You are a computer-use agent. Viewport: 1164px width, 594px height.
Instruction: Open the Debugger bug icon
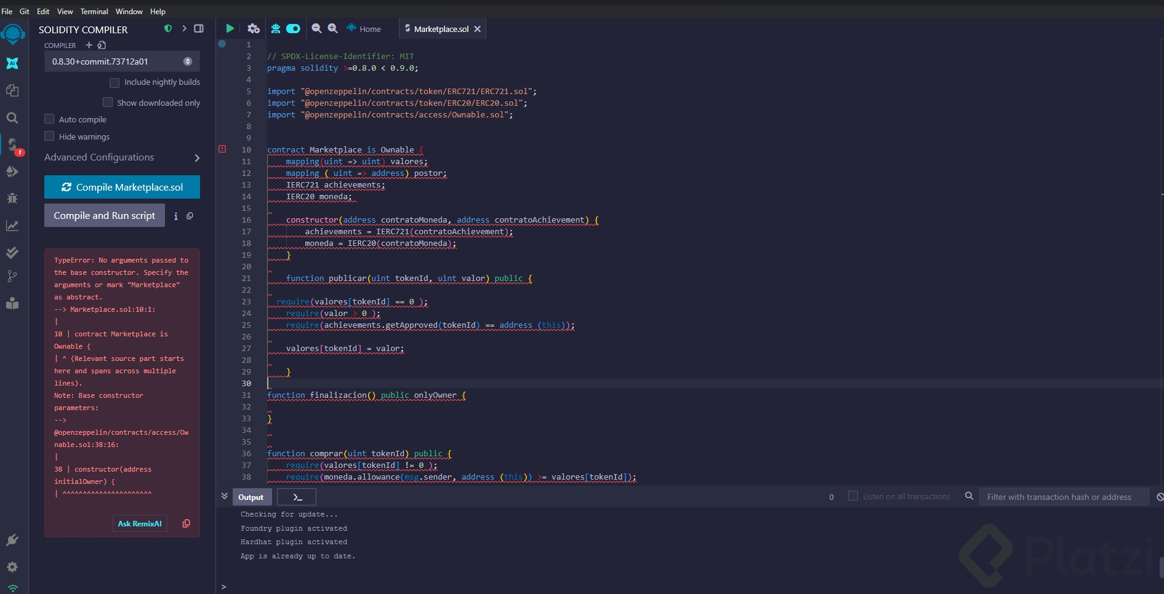pos(12,199)
